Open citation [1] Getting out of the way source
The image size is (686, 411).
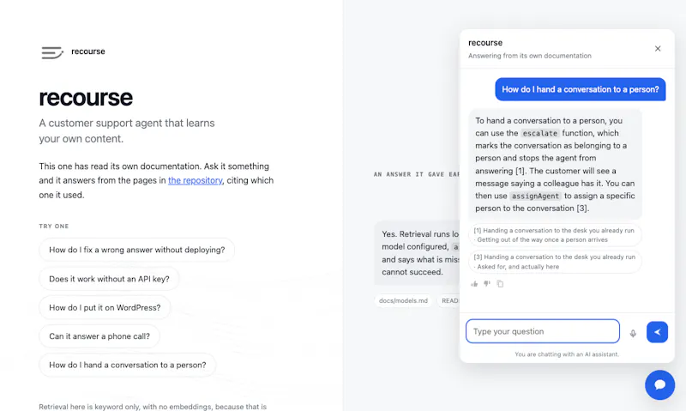[x=555, y=235]
